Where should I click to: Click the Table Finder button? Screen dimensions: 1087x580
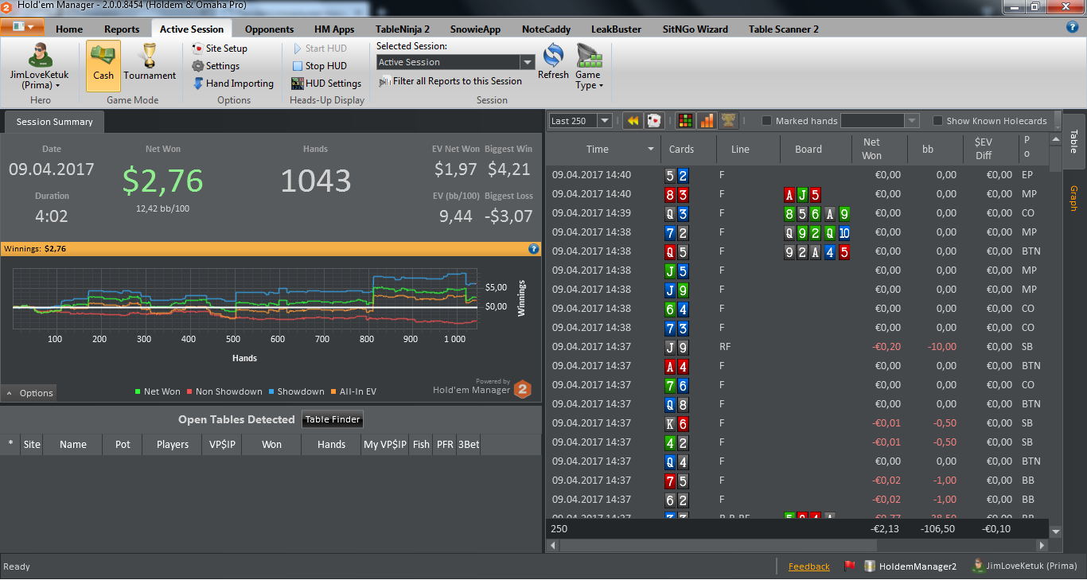(333, 419)
